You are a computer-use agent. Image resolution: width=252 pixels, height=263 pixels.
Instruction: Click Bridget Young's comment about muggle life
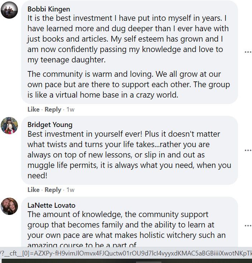[129, 155]
